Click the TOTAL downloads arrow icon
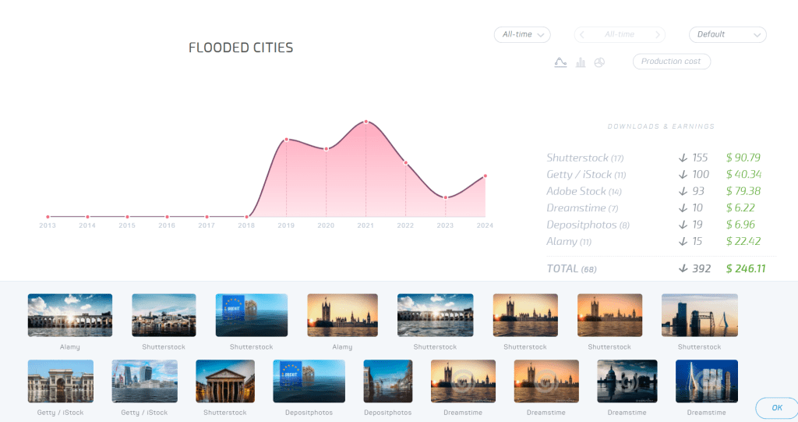798x422 pixels. coord(683,268)
